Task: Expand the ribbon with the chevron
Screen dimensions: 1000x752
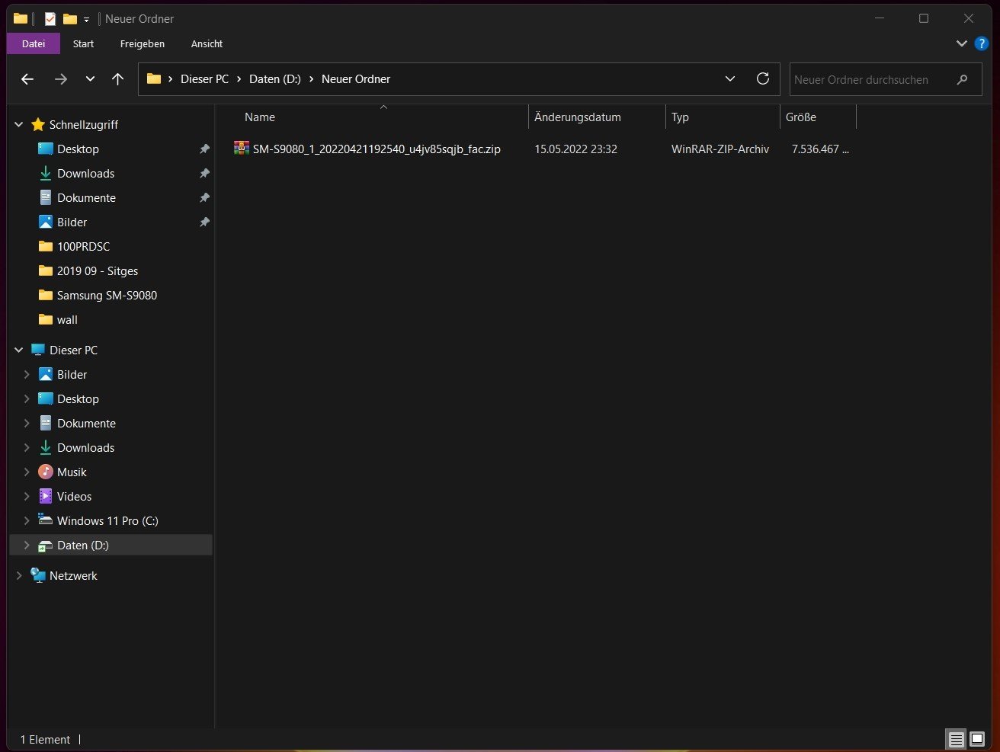Action: coord(962,43)
